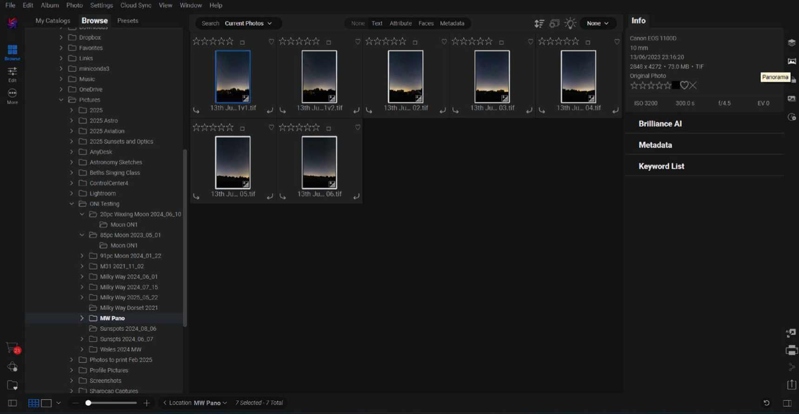The height and width of the screenshot is (414, 799).
Task: Click the resize icon above the print icon
Action: pos(791,333)
